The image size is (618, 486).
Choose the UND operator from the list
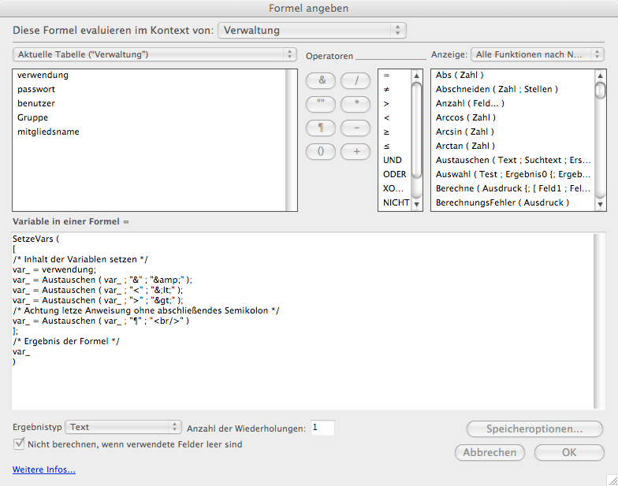click(x=393, y=160)
